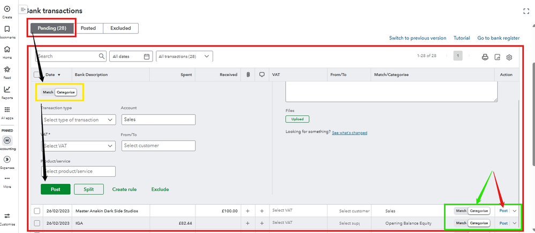This screenshot has height=233, width=535.
Task: Click the Account field showing Sales
Action: coord(159,120)
